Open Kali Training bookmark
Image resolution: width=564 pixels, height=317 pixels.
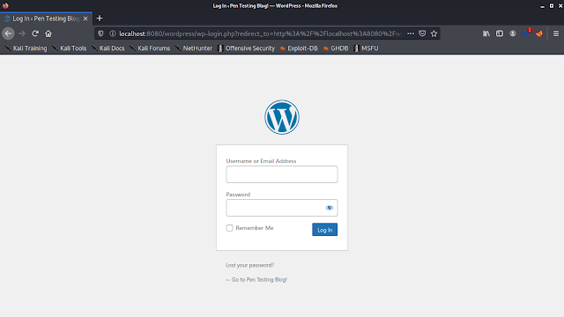pos(26,48)
